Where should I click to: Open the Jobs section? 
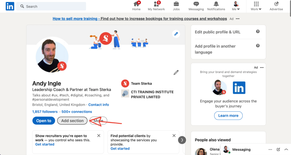[x=176, y=6]
